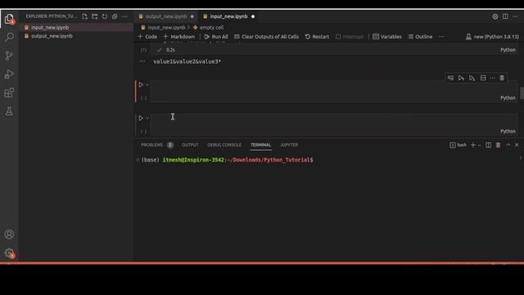Split the cell using cell toolbar

[483, 78]
